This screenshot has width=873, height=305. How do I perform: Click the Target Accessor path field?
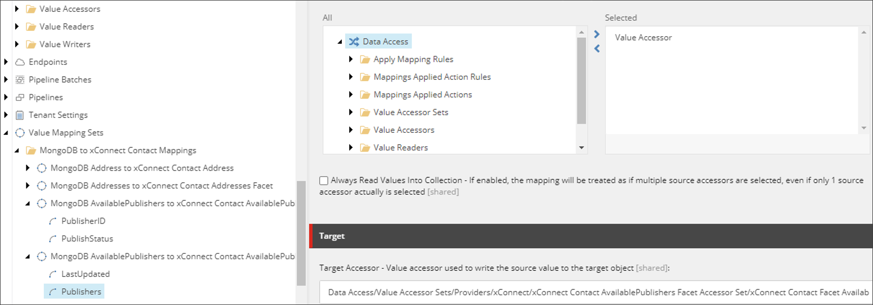tap(594, 292)
